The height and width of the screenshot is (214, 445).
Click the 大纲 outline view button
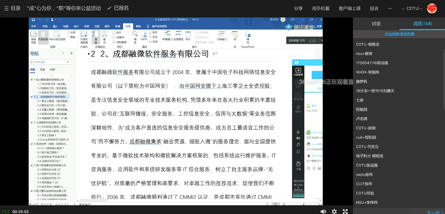click(71, 32)
